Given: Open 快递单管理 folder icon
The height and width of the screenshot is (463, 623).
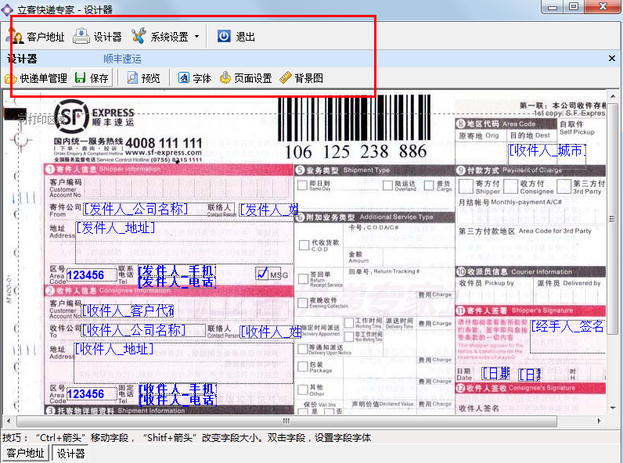Looking at the screenshot, I should pos(10,79).
